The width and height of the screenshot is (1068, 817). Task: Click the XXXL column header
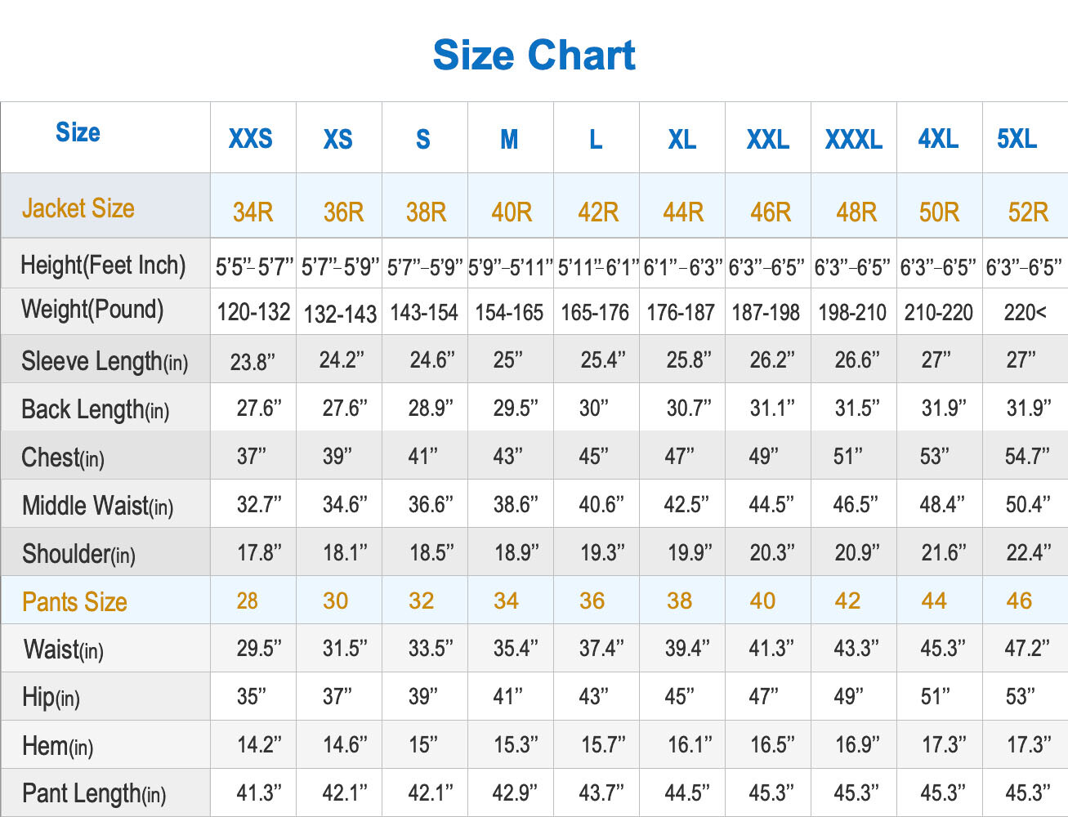pyautogui.click(x=854, y=140)
